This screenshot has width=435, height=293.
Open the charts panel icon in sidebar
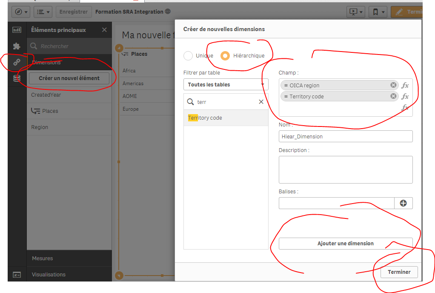tap(17, 30)
